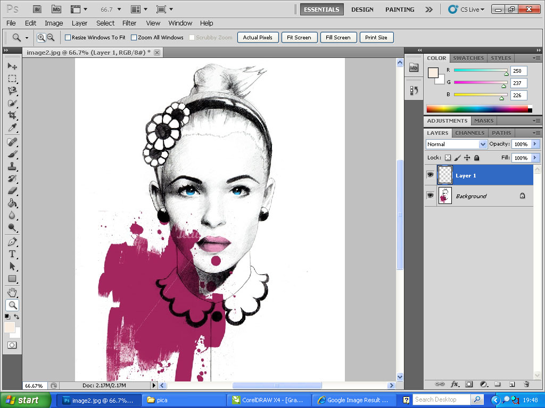Hide Layer 1 visibility eye
This screenshot has height=408, width=545.
point(430,174)
